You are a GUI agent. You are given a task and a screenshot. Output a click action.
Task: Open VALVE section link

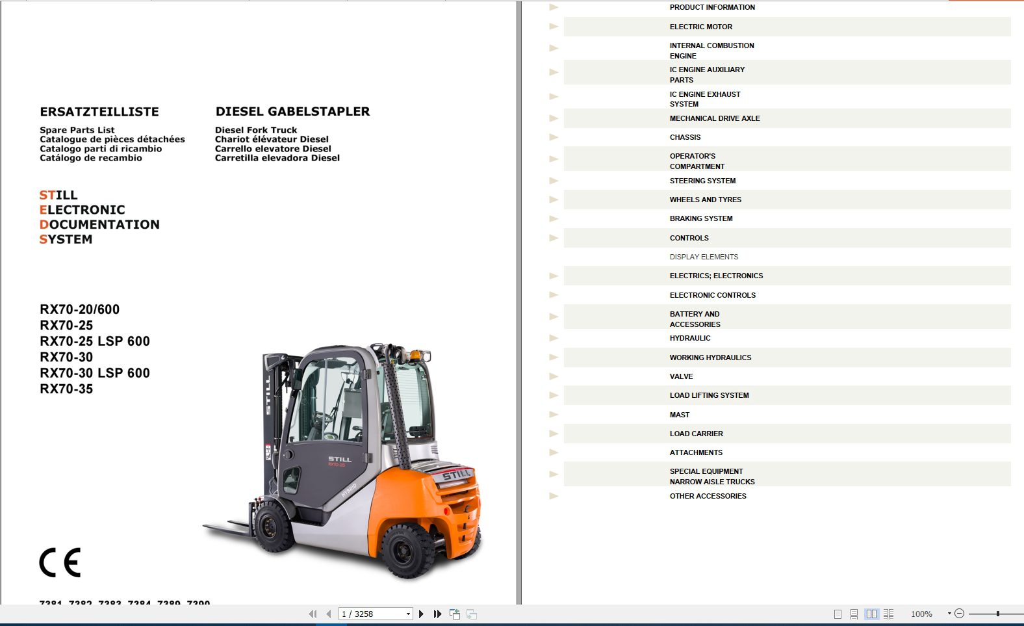pos(681,376)
